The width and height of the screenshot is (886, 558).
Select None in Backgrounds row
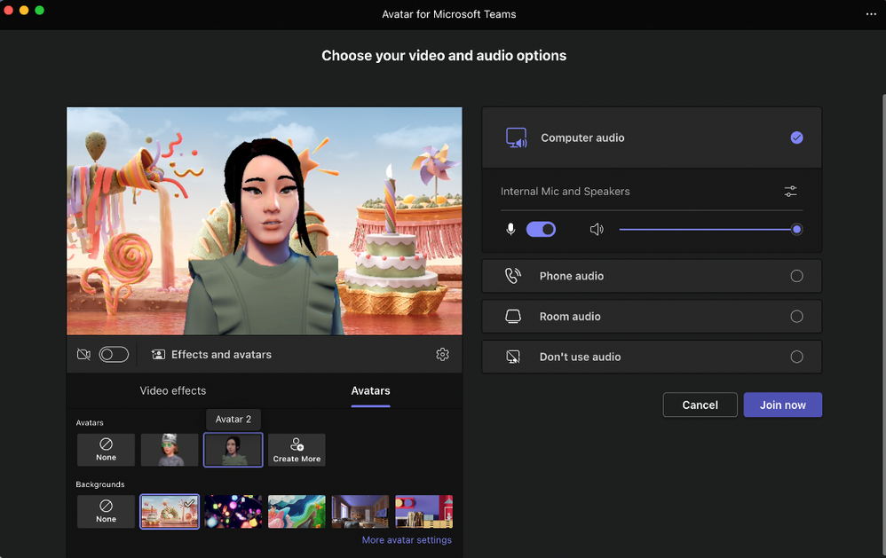[107, 512]
